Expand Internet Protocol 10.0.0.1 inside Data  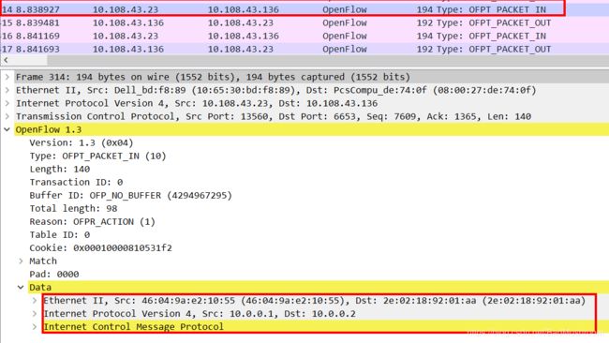(x=35, y=313)
